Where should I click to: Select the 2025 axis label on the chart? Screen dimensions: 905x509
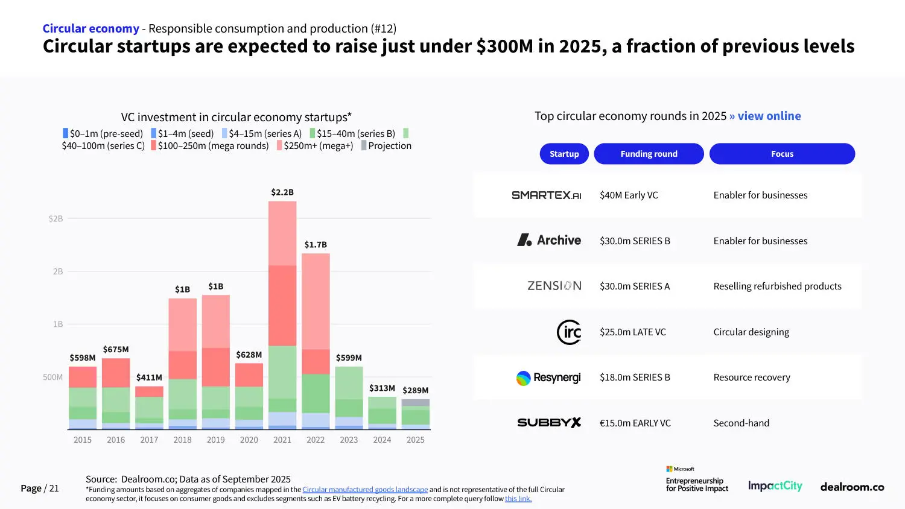coord(415,440)
